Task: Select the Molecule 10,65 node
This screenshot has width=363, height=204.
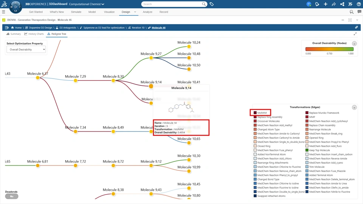Action: [189, 143]
